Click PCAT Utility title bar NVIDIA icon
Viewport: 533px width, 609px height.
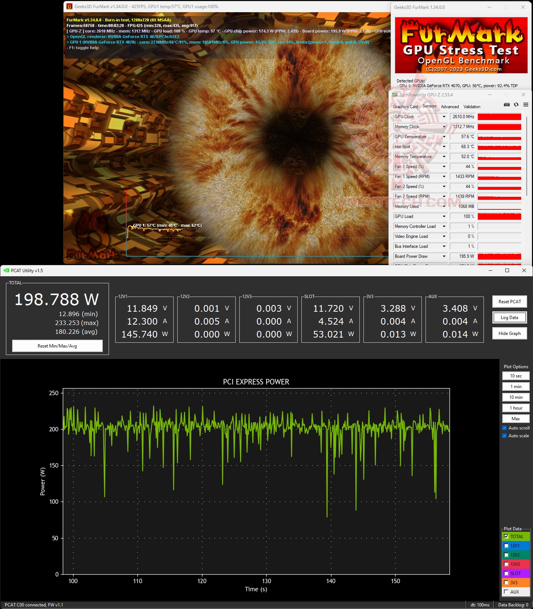6,271
